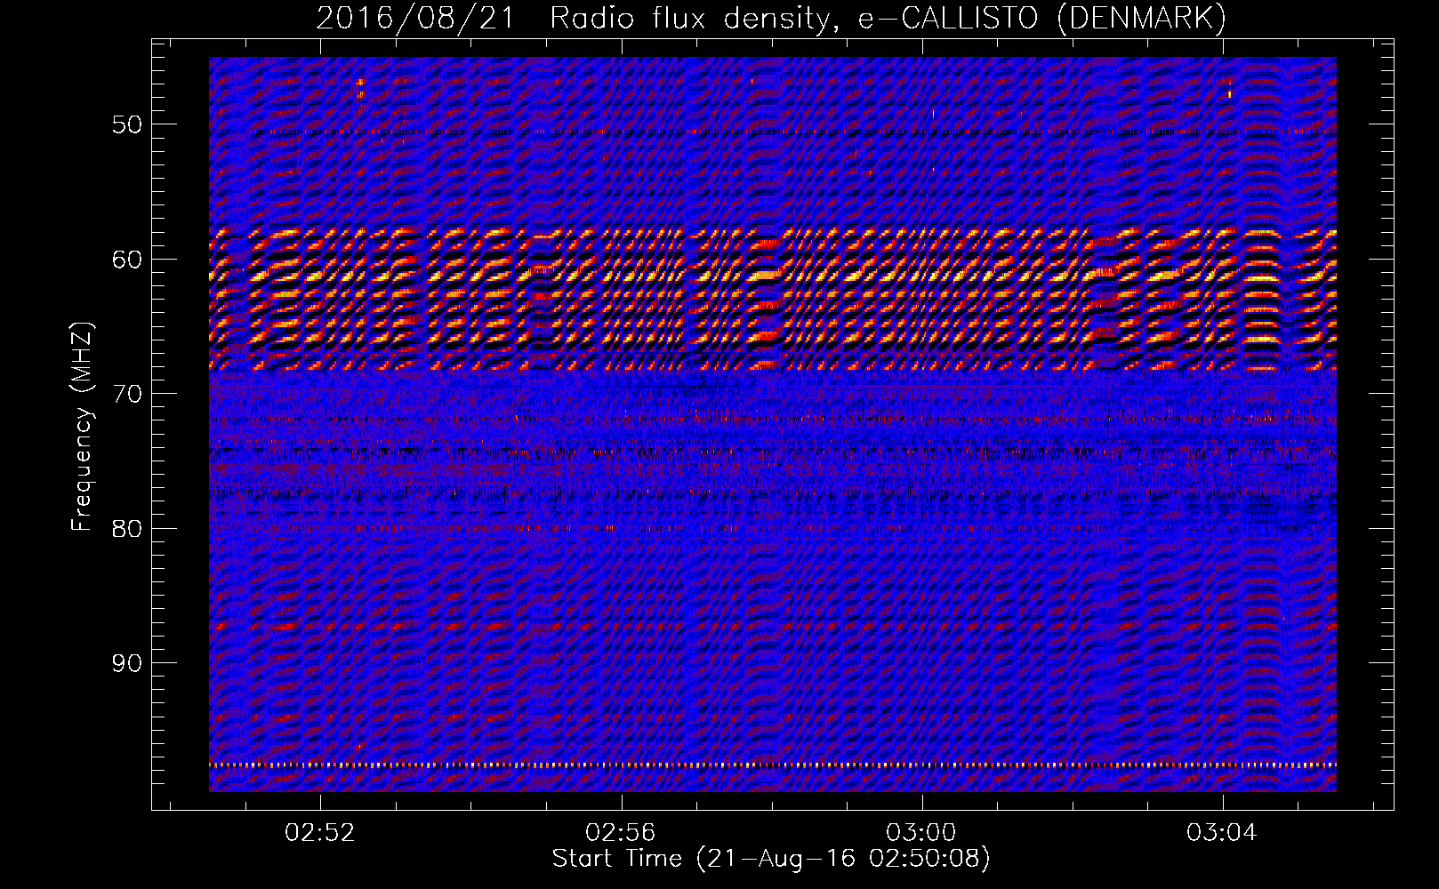Viewport: 1439px width, 889px height.
Task: Click the frequency tick label '80'
Action: (x=126, y=528)
